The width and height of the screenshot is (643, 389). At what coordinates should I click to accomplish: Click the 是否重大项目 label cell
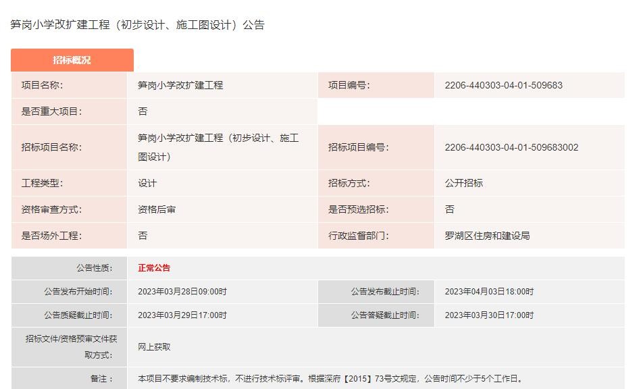[51, 111]
